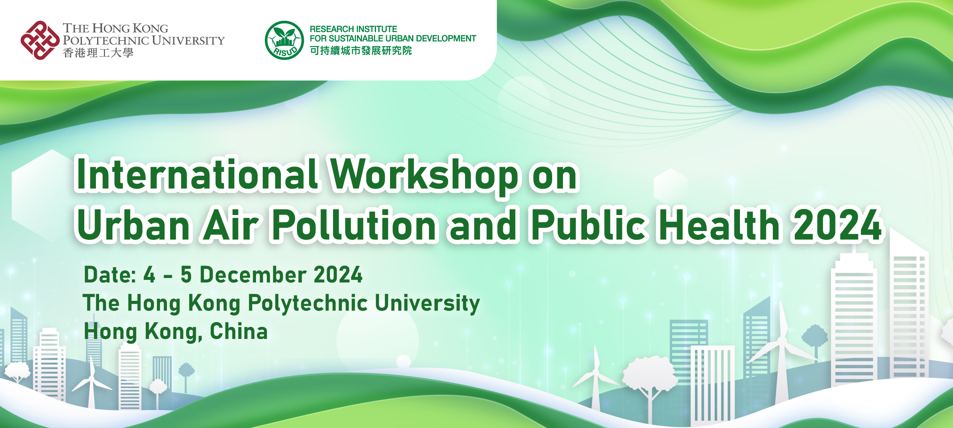
Task: Click the teal tree on the right hill
Action: click(x=814, y=337)
